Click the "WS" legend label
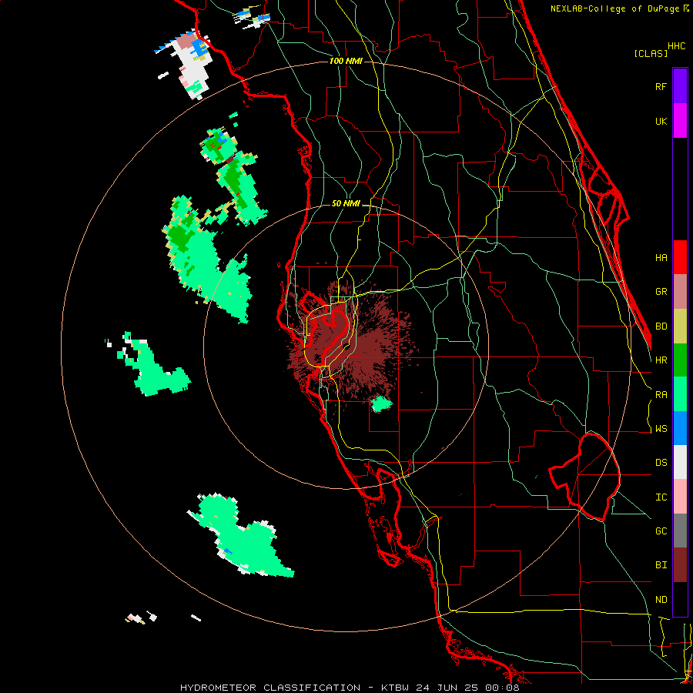 [x=661, y=429]
